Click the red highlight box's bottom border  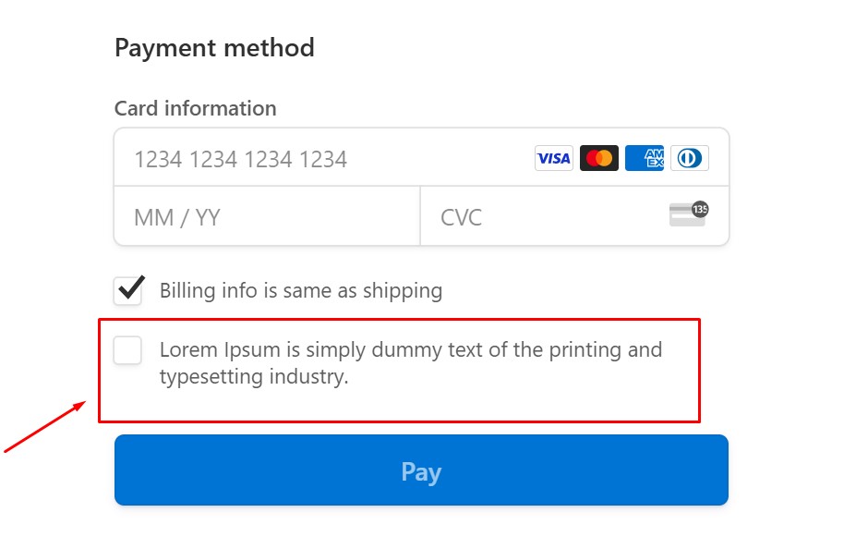(x=399, y=421)
